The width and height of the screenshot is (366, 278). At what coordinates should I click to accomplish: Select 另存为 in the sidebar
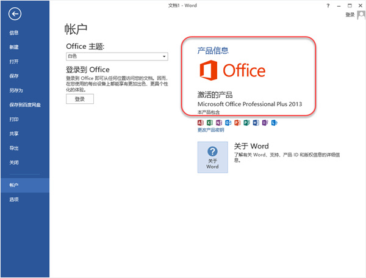[x=16, y=90]
